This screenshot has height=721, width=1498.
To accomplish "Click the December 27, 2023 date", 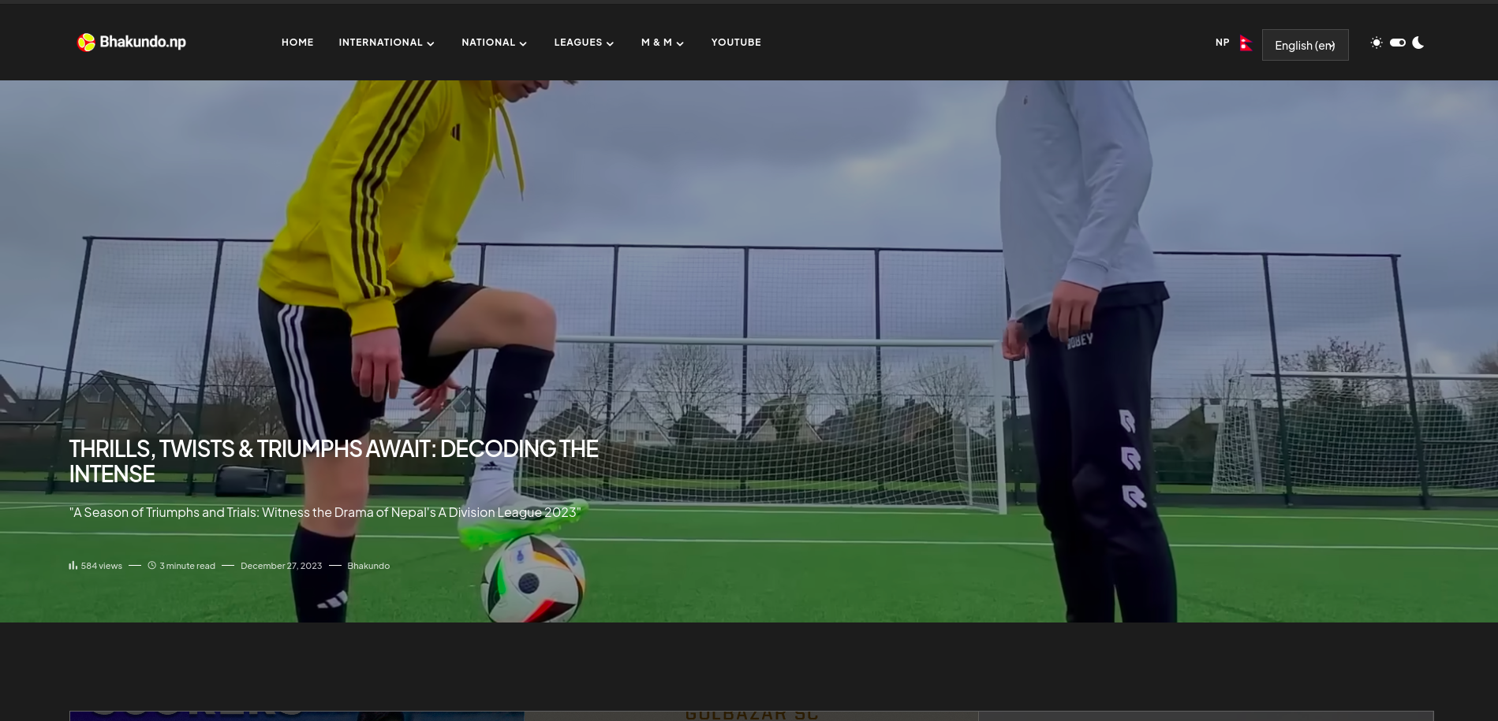I will (x=281, y=566).
